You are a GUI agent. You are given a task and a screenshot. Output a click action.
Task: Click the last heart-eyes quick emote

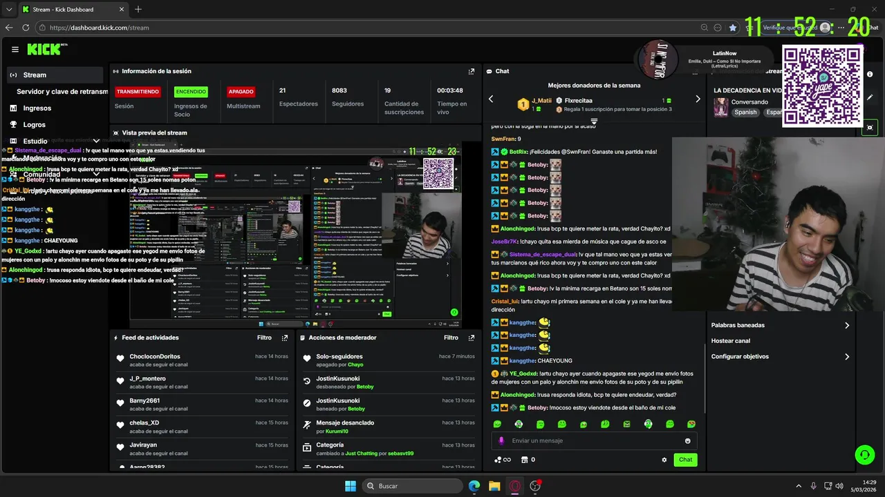[691, 424]
